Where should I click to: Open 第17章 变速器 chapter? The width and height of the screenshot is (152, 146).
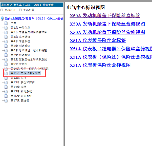coord(20,100)
